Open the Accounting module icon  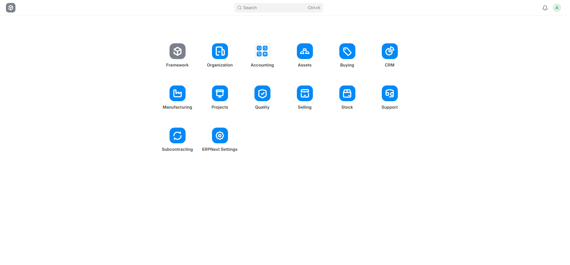point(262,51)
